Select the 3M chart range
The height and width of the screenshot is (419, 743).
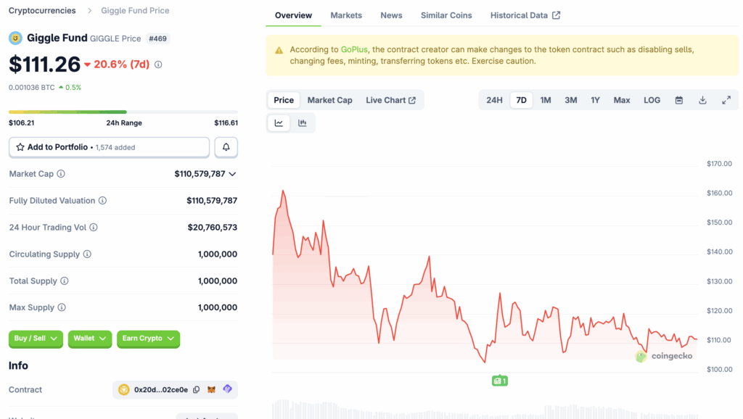click(571, 100)
